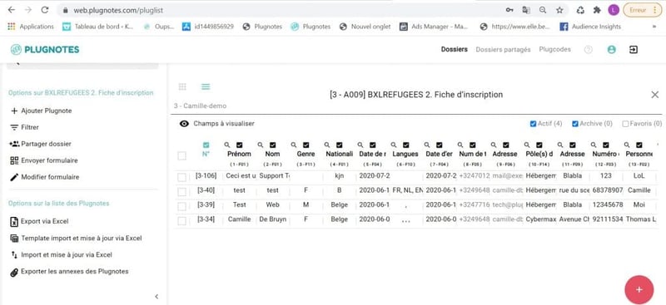The width and height of the screenshot is (666, 305).
Task: Open Champs à visualiser field selector
Action: [216, 124]
